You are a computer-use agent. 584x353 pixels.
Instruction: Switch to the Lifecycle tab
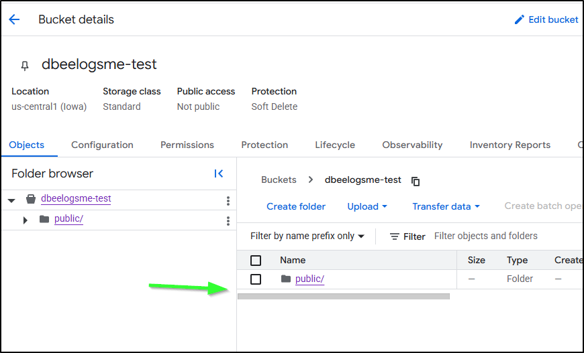click(x=335, y=145)
